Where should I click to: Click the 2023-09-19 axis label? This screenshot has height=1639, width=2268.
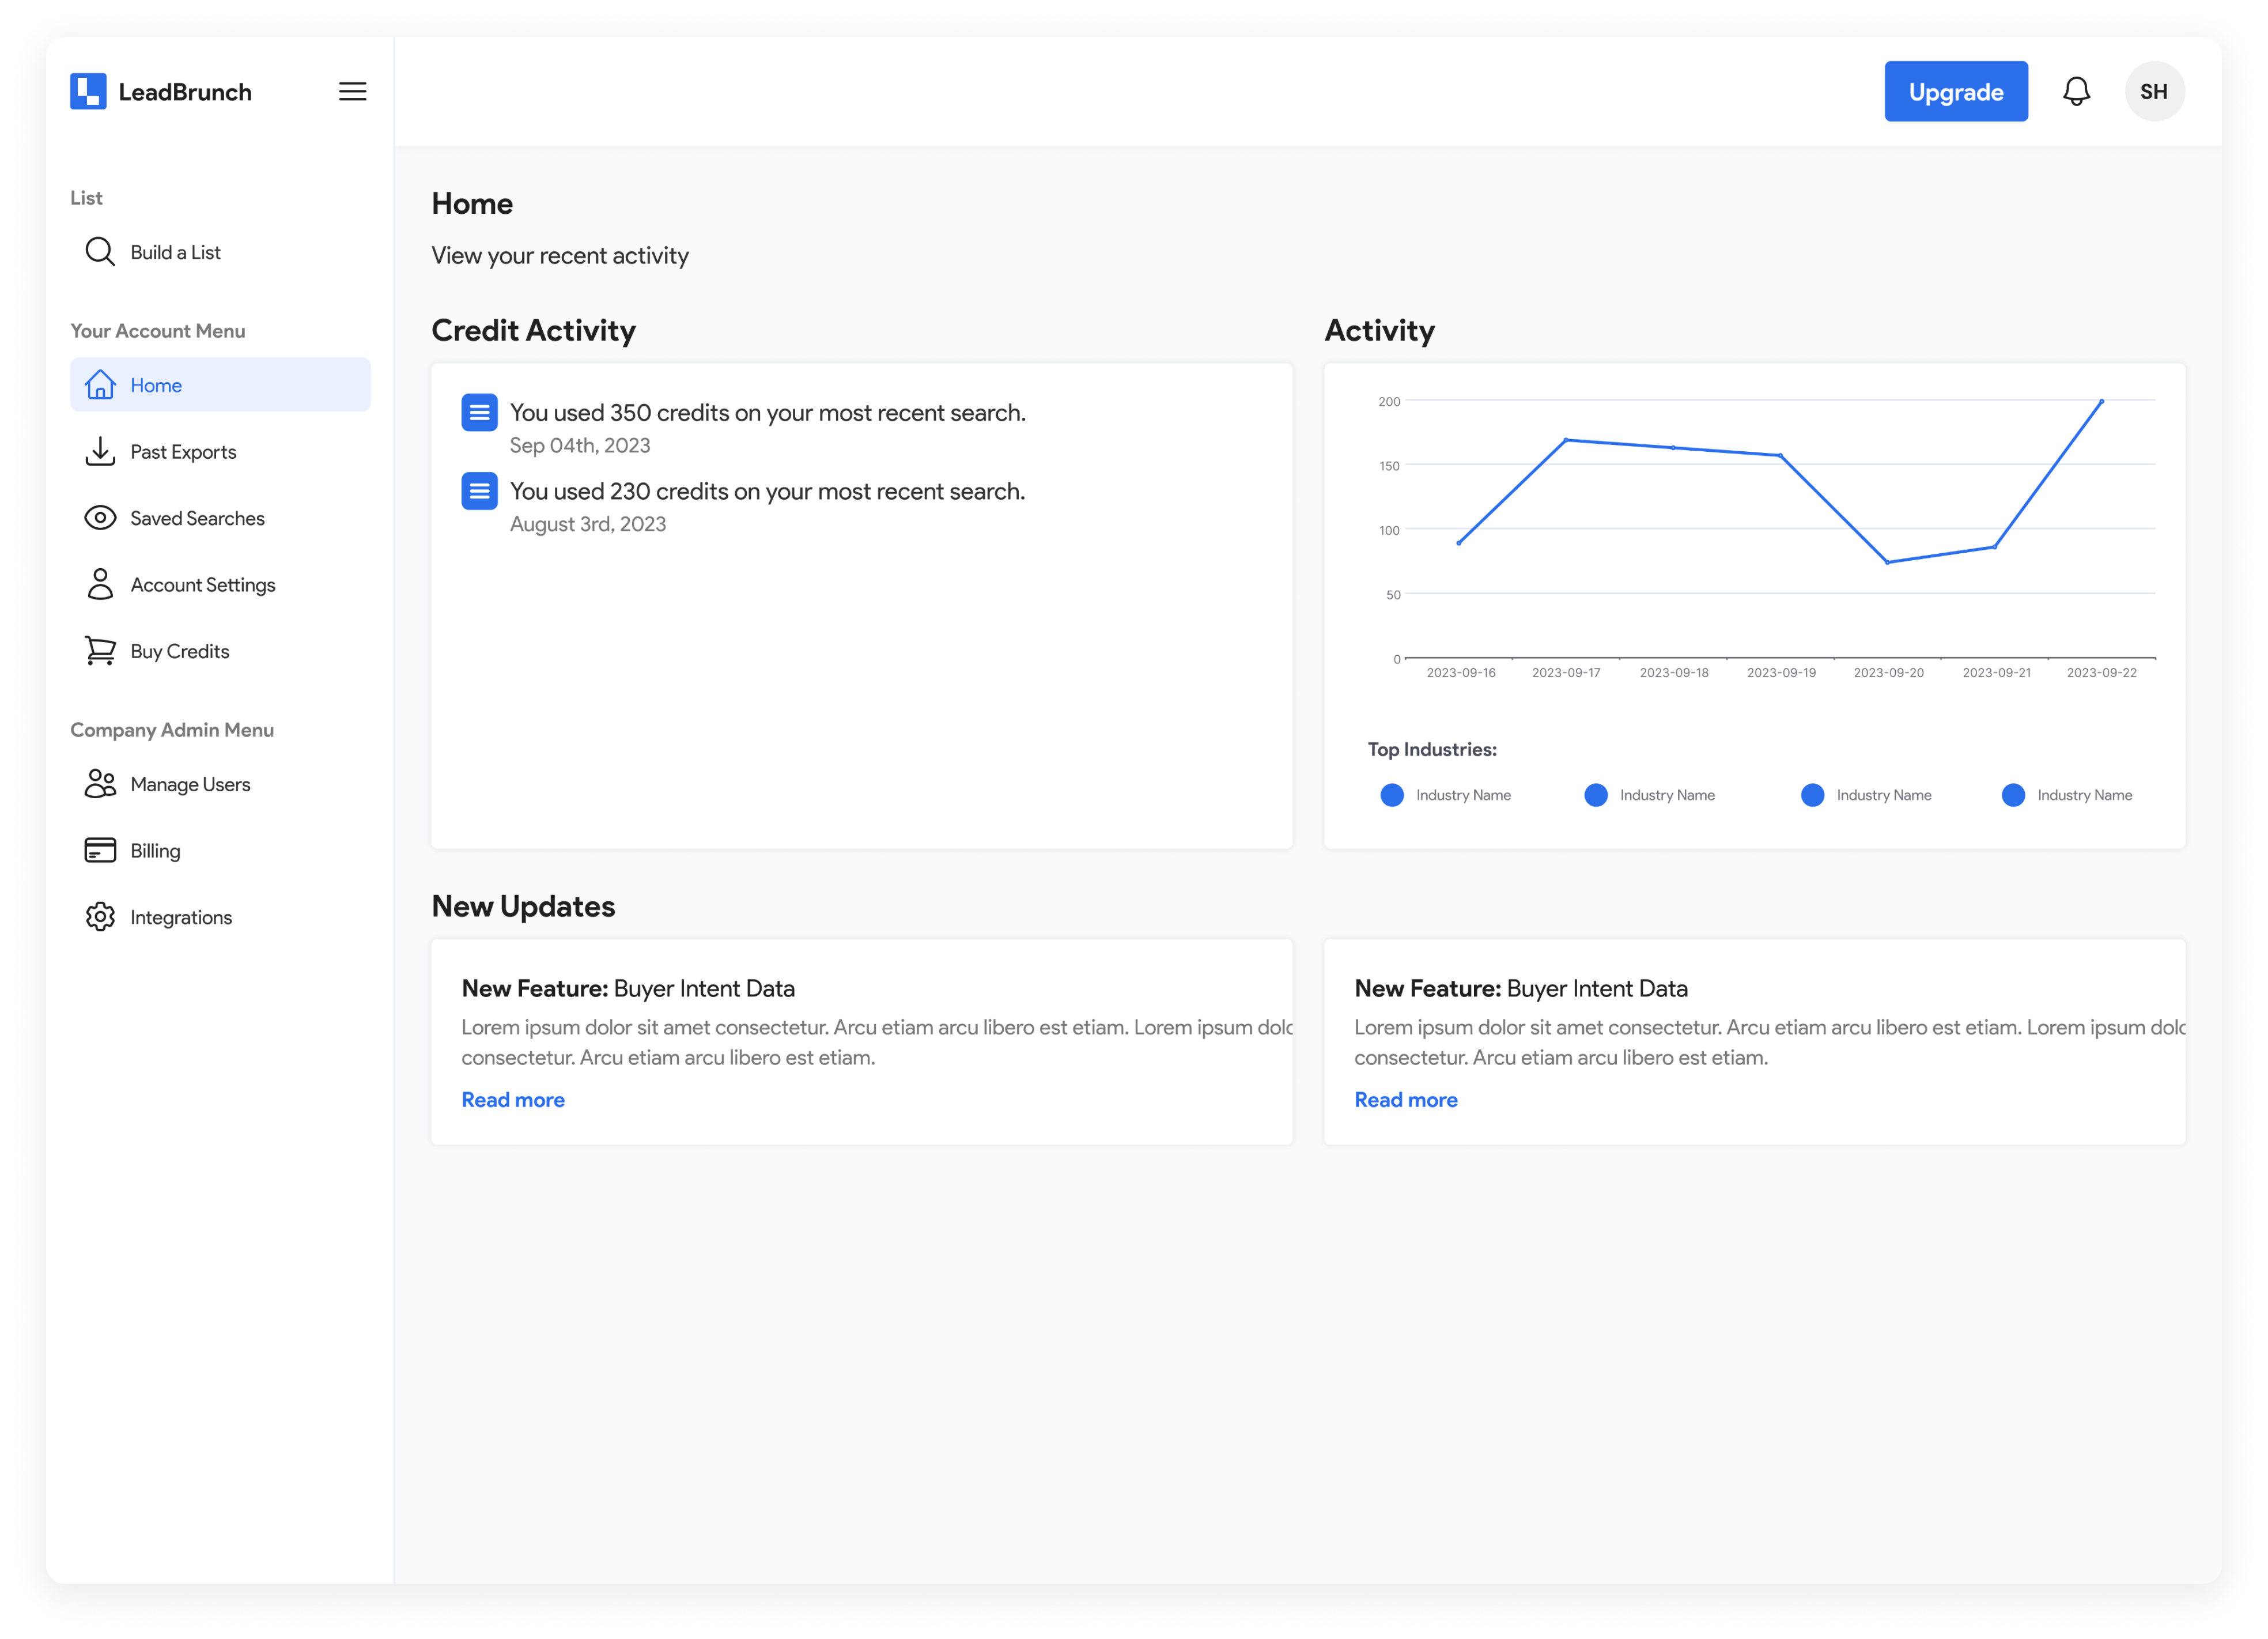[1781, 673]
